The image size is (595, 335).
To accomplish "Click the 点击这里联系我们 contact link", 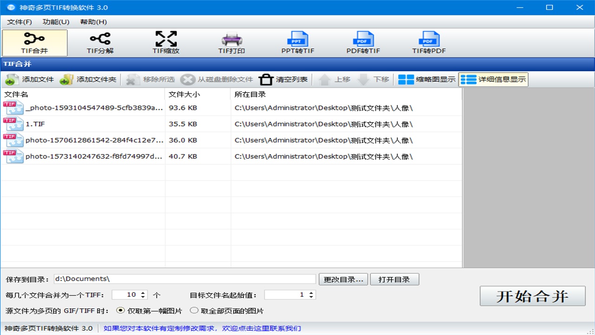I will tap(270, 328).
